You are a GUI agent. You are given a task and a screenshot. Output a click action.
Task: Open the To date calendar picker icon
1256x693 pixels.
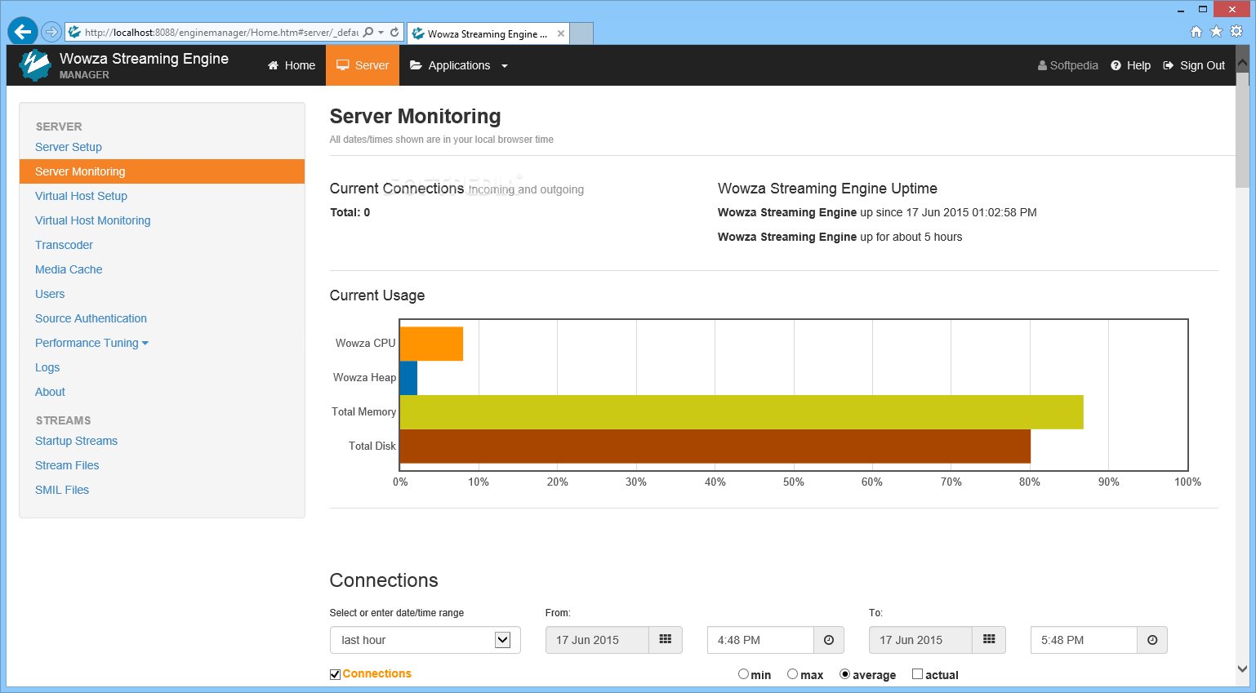pos(989,640)
